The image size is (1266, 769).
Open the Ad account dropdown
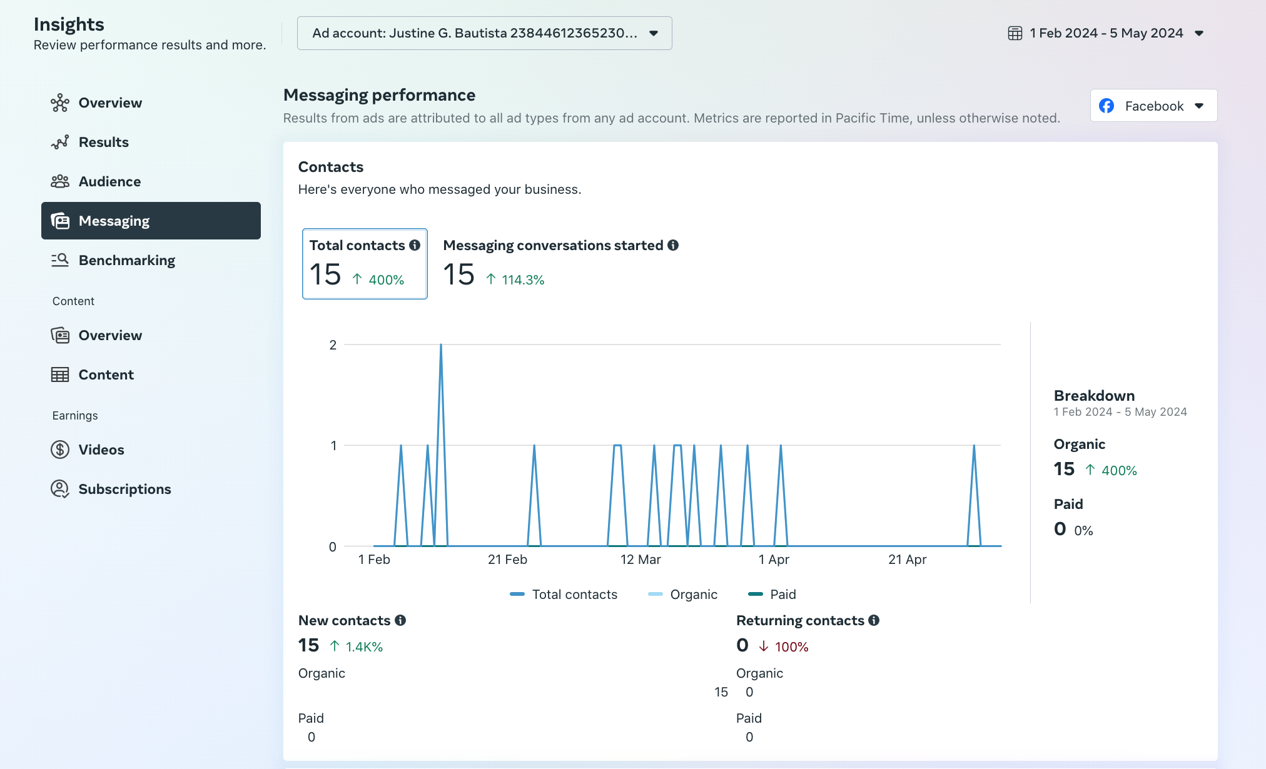tap(484, 33)
